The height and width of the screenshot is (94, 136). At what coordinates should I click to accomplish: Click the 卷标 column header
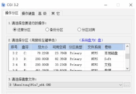click(114, 47)
